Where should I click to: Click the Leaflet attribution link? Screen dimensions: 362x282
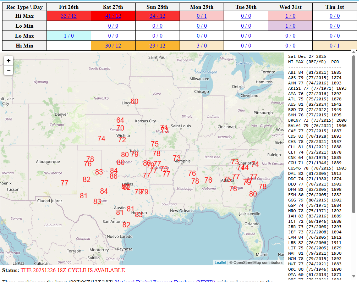click(220, 262)
